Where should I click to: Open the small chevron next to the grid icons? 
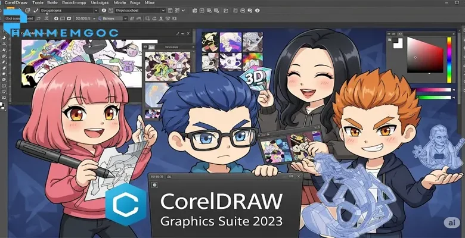[x=183, y=10]
